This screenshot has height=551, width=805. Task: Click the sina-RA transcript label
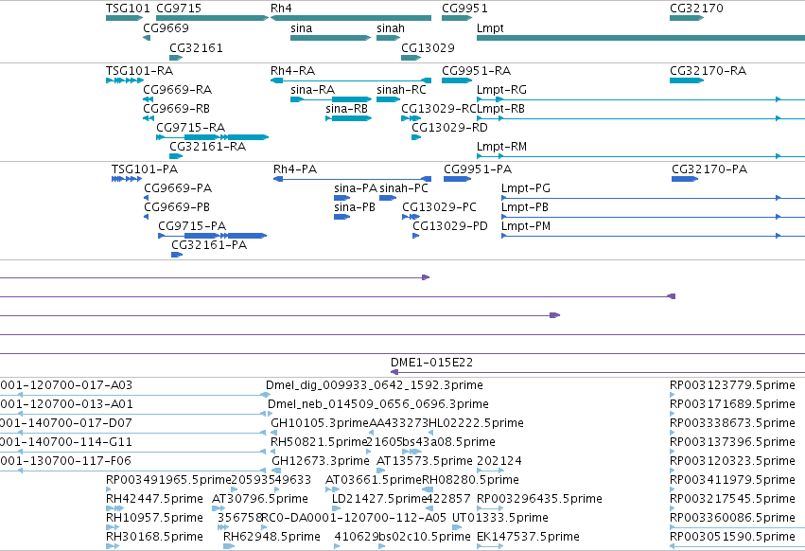tap(313, 89)
